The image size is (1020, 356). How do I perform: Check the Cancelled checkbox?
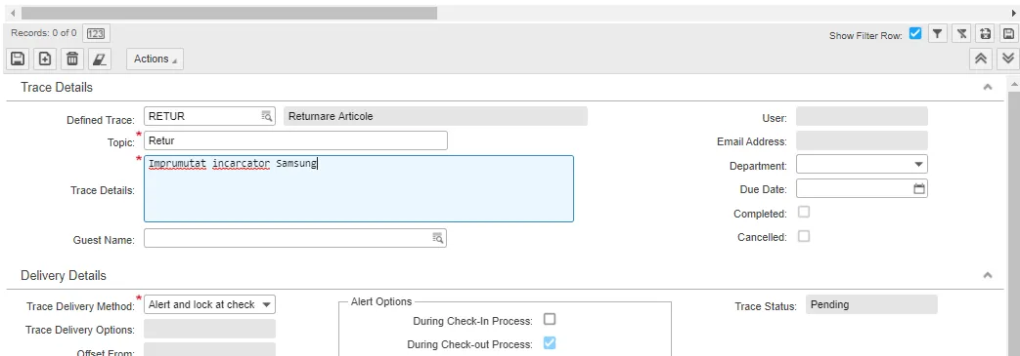[804, 236]
